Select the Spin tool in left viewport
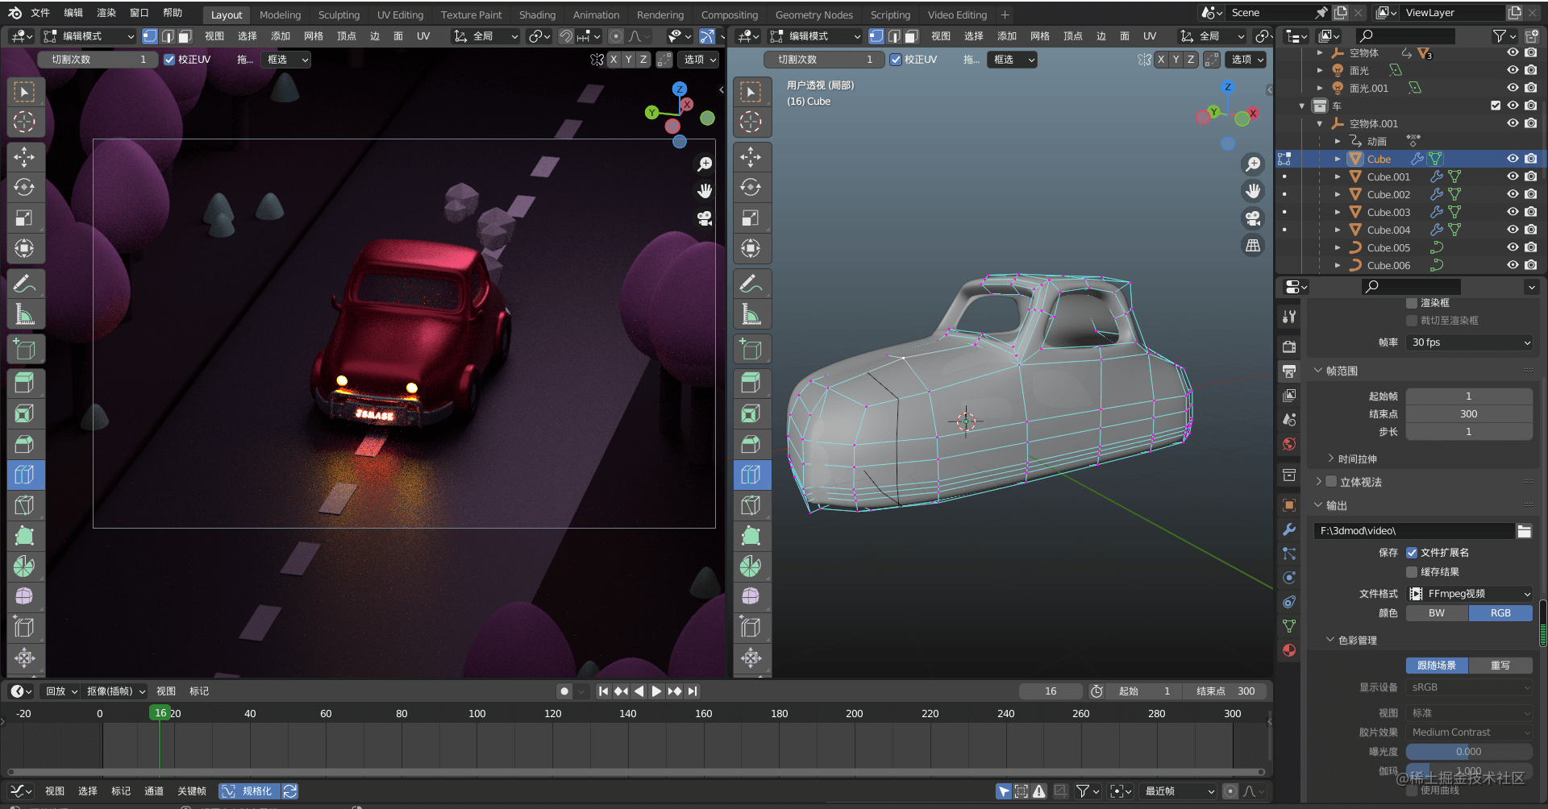 pos(25,566)
